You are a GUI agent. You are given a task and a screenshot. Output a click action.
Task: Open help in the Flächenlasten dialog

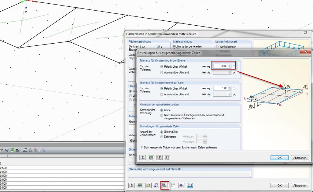[131, 185]
